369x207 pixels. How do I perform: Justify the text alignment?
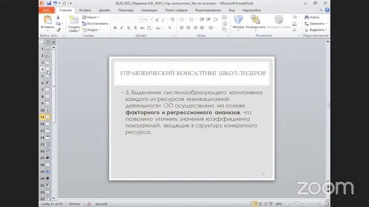point(202,28)
